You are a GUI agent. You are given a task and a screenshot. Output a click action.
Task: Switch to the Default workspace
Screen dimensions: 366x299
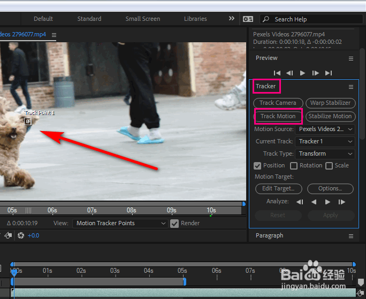(x=43, y=19)
